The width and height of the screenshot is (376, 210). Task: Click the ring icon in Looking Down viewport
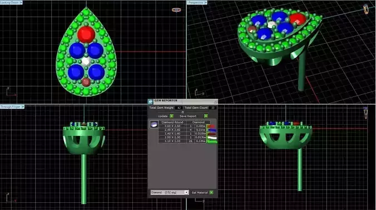176,10
